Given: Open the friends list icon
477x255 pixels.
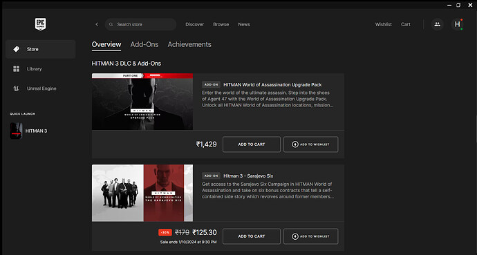Looking at the screenshot, I should coord(437,24).
